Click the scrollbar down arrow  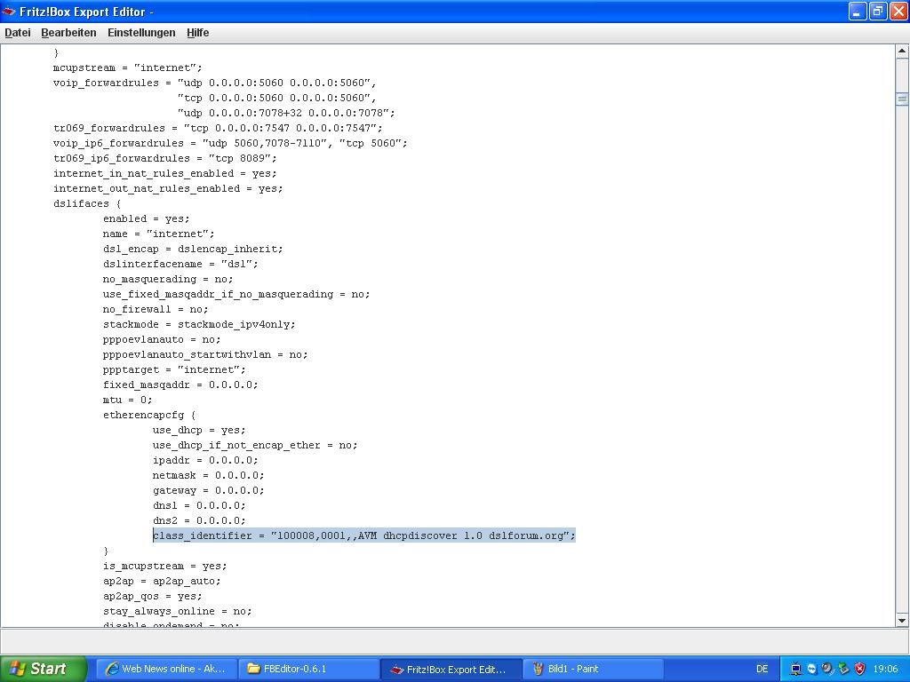[x=902, y=620]
